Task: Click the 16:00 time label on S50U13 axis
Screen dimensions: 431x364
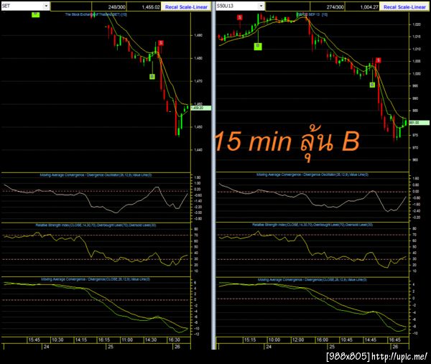Action: (322, 340)
